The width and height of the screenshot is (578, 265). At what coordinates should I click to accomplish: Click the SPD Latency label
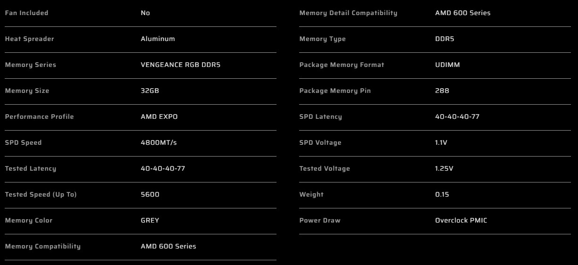click(x=320, y=117)
